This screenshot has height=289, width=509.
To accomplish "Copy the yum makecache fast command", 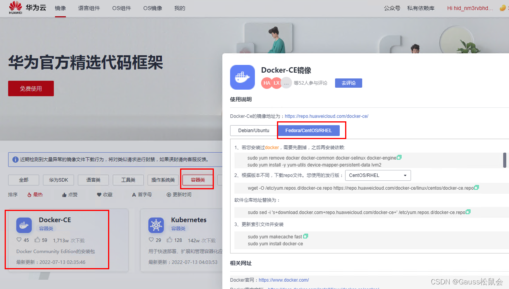I will (306, 236).
